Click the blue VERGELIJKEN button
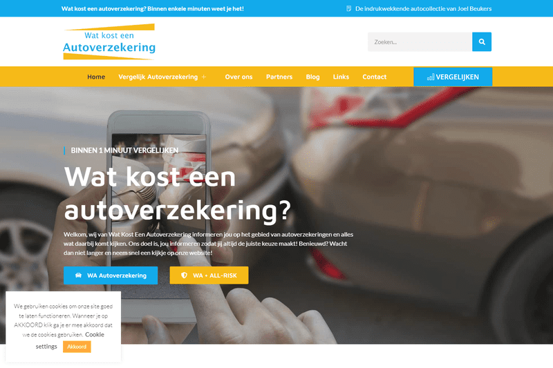The image size is (553, 368). click(453, 77)
